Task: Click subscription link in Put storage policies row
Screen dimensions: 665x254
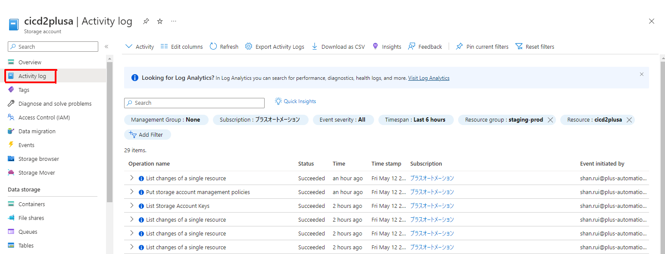Action: [432, 192]
